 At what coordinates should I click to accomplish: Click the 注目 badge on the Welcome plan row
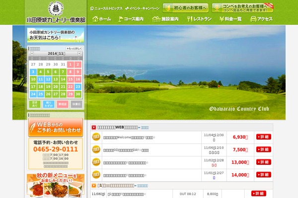(96, 137)
